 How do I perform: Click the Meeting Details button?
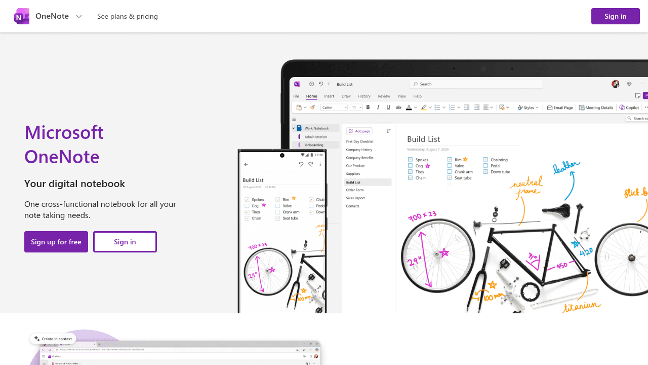coord(596,107)
